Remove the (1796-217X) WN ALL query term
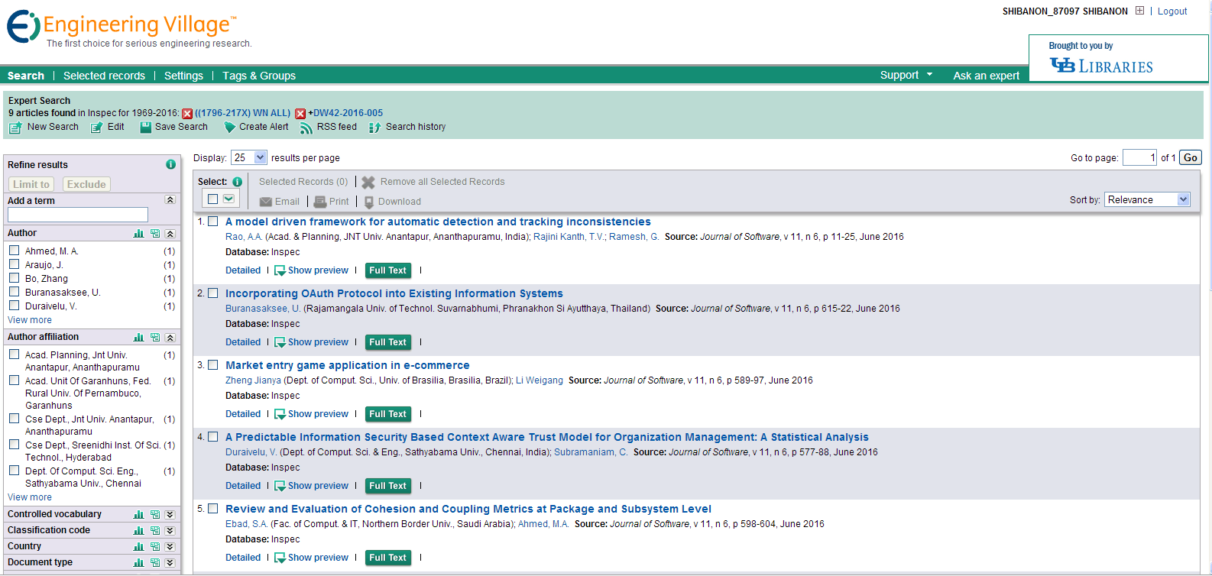This screenshot has width=1212, height=576. pos(187,114)
